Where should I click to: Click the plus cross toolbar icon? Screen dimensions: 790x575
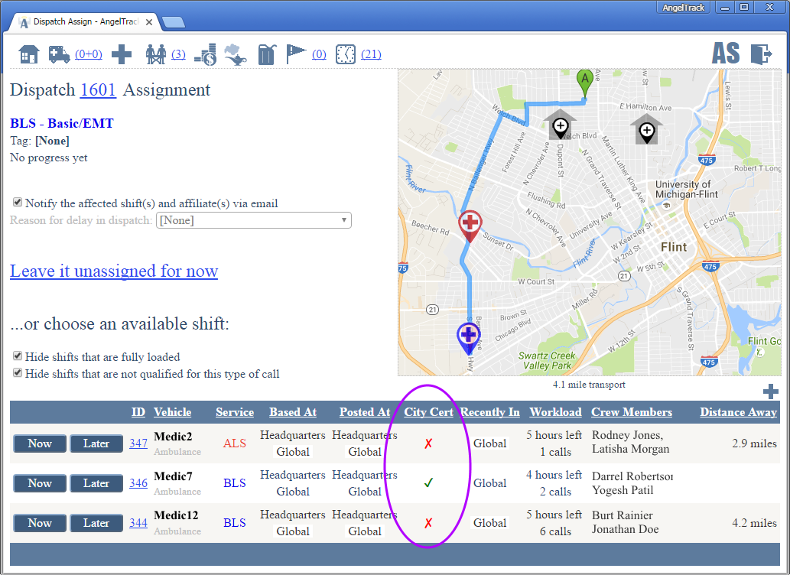122,54
